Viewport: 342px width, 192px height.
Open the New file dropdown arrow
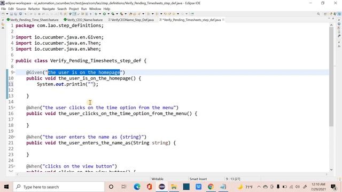(7, 14)
